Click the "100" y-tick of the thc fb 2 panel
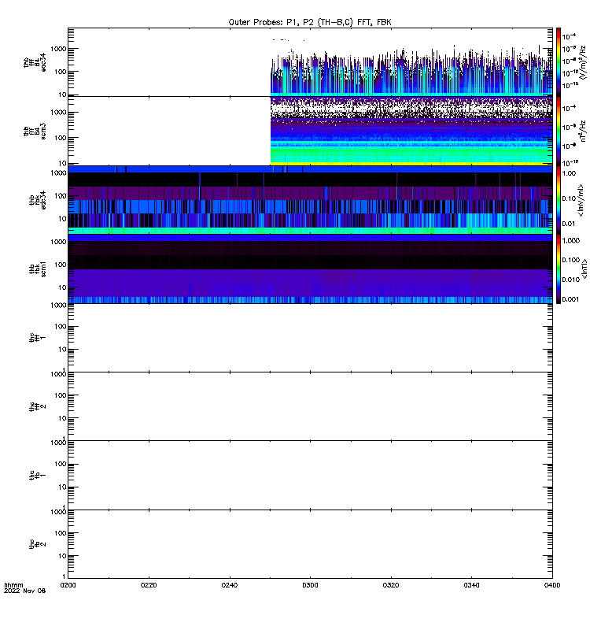 60,533
